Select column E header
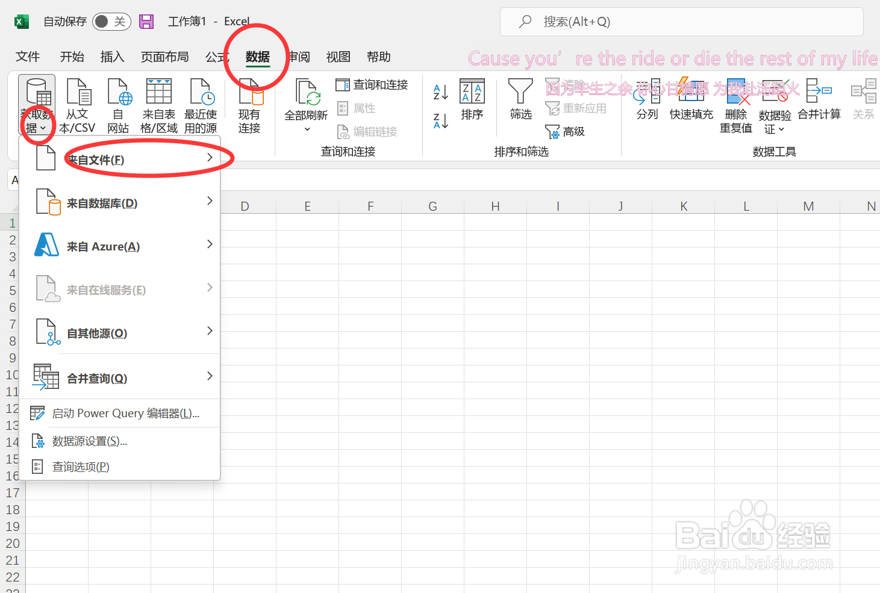The width and height of the screenshot is (880, 593). pos(307,206)
